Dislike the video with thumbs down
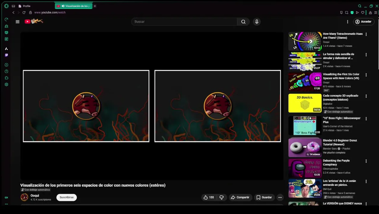The width and height of the screenshot is (379, 214). (x=221, y=197)
